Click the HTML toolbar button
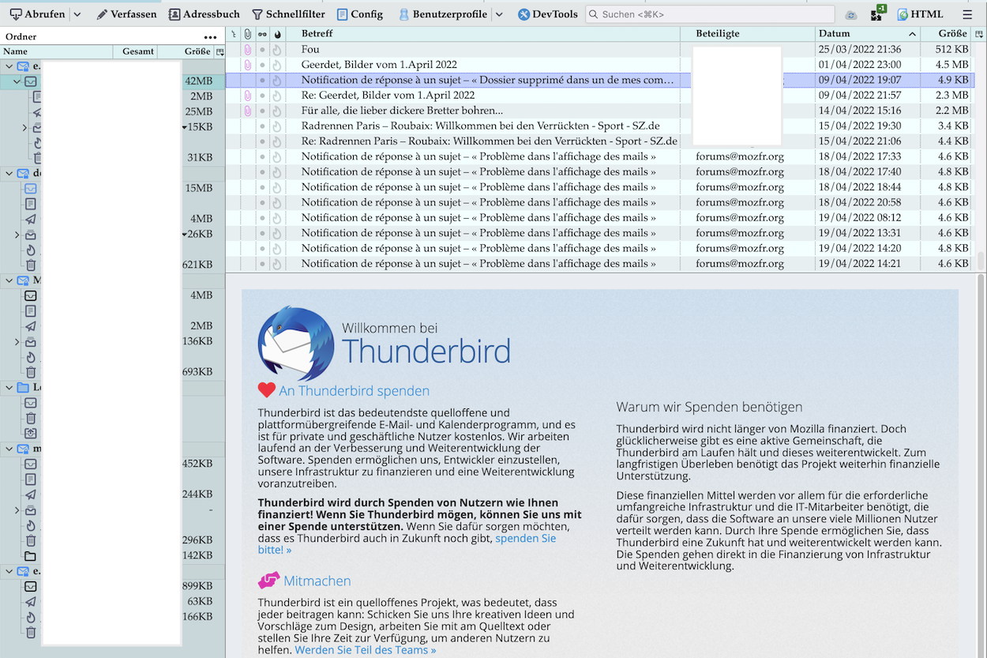This screenshot has height=658, width=987. point(920,14)
